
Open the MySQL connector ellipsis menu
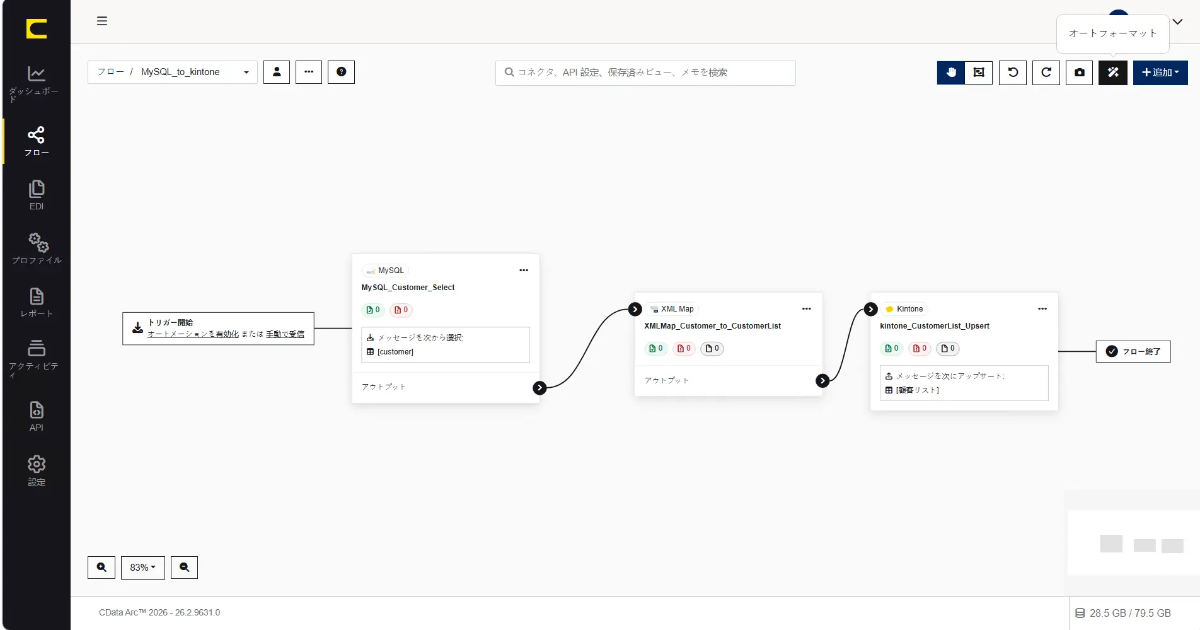pos(524,271)
